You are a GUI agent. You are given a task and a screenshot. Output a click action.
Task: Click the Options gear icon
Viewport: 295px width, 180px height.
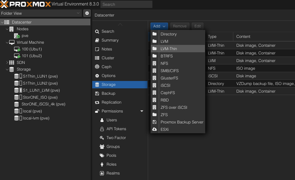(x=97, y=76)
